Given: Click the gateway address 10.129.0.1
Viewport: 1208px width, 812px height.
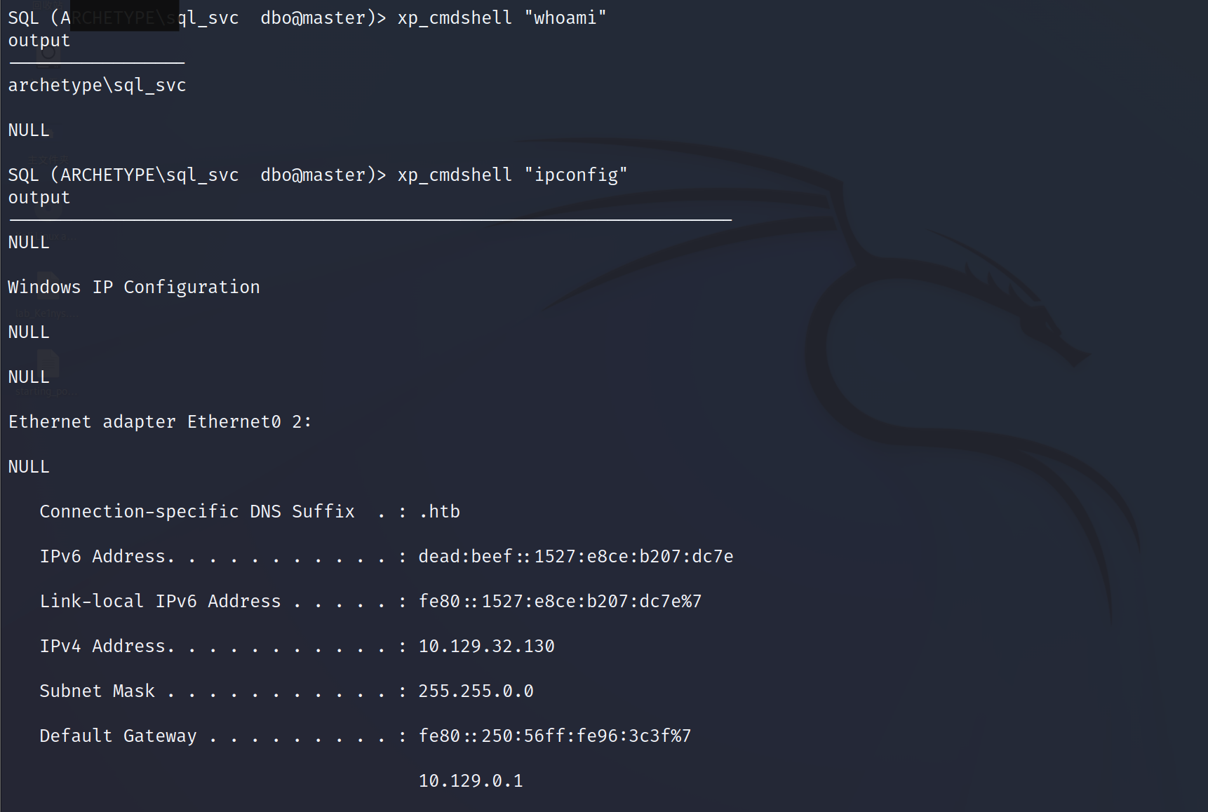Looking at the screenshot, I should pos(471,781).
